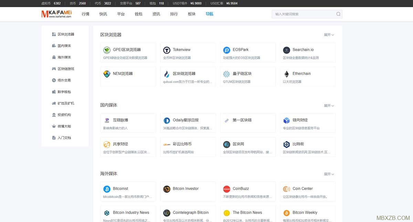This screenshot has width=413, height=222.
Task: Click the 货币 2560 top bar stat
Action: click(78, 3)
